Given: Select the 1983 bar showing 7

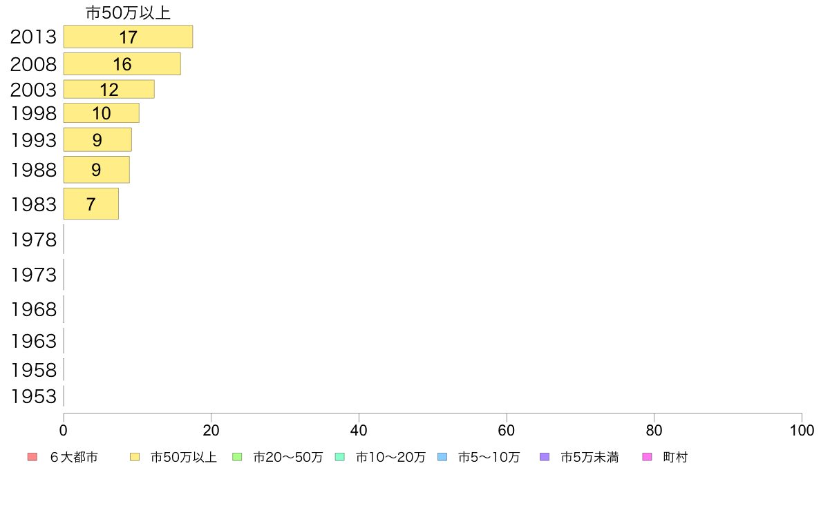Looking at the screenshot, I should click(x=91, y=204).
